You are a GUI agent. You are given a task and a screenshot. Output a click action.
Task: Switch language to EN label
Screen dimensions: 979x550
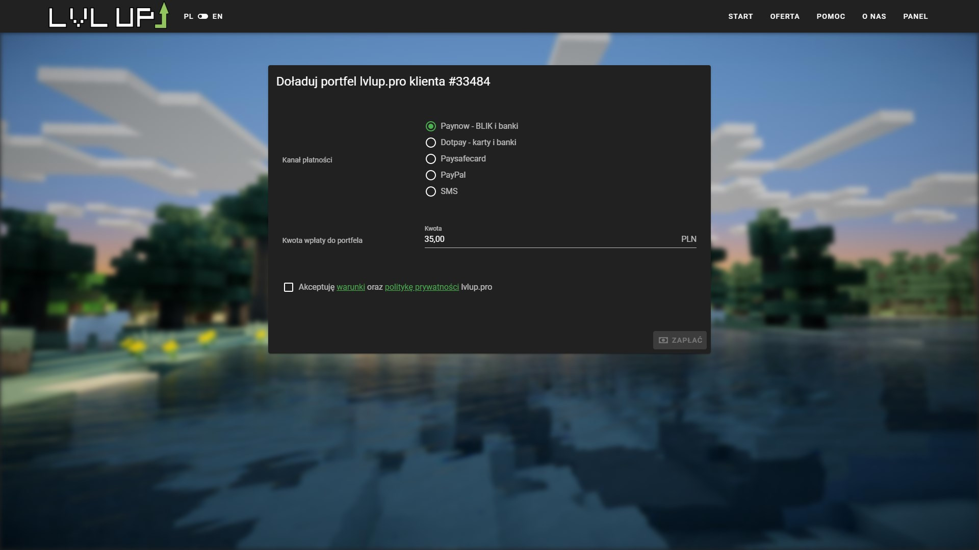218,16
